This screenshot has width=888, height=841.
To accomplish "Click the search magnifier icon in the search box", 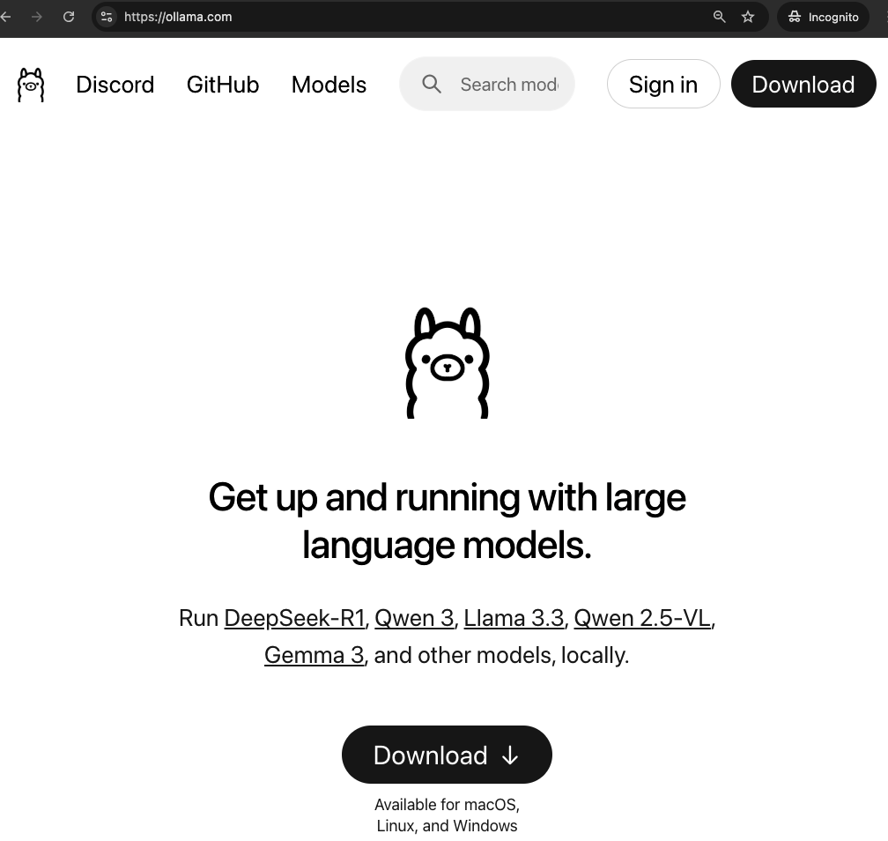I will 432,85.
